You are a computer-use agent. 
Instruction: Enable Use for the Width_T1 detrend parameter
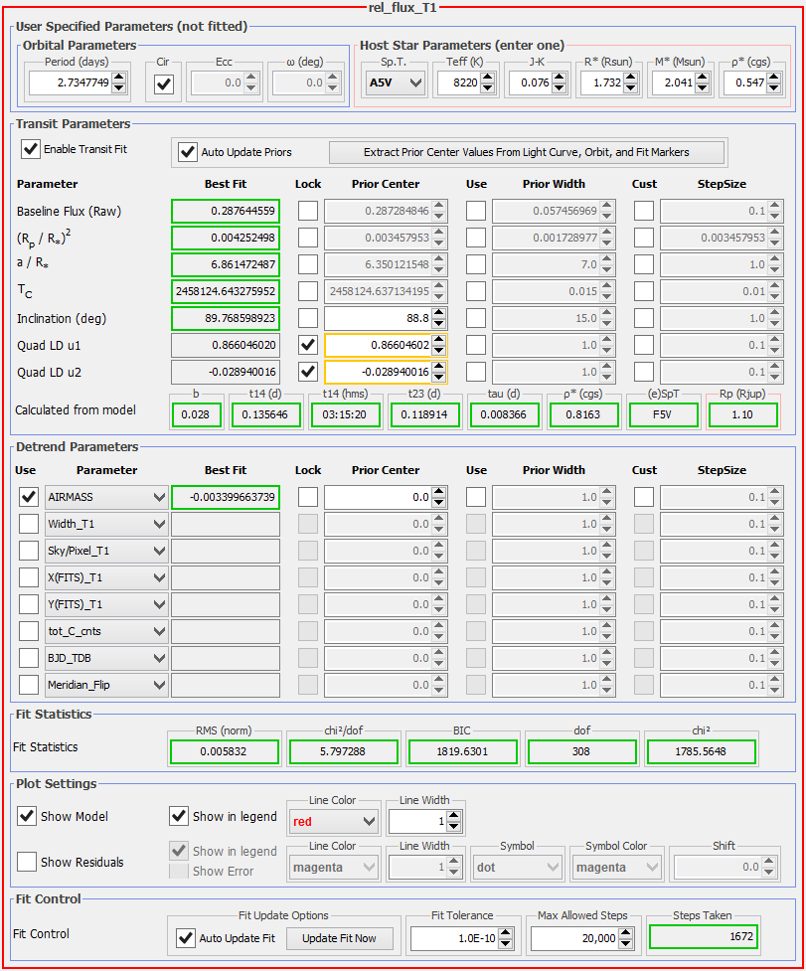pyautogui.click(x=29, y=524)
